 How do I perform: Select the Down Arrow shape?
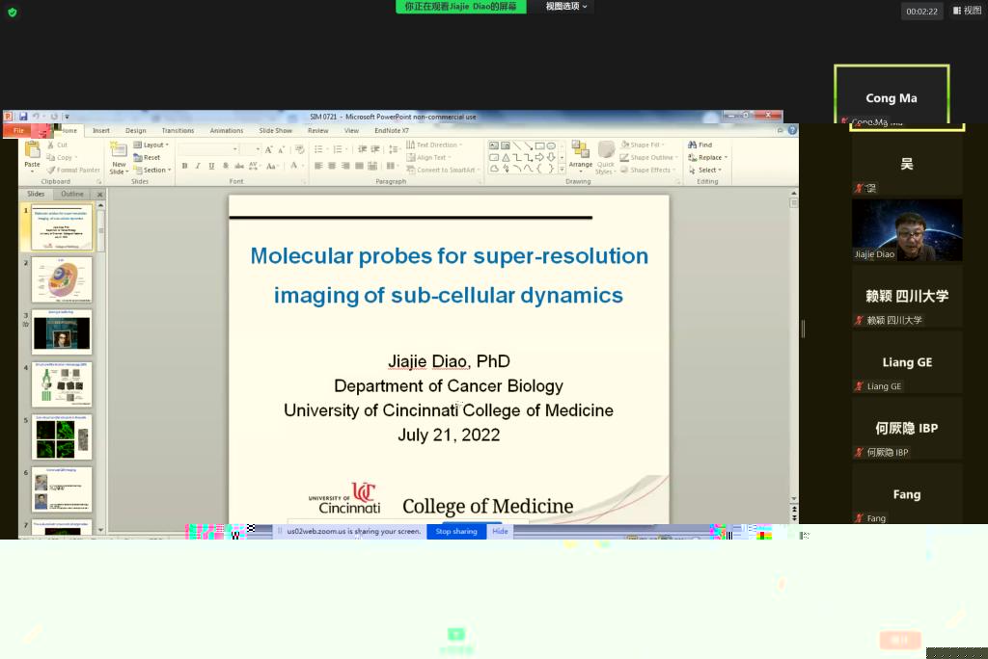click(551, 157)
